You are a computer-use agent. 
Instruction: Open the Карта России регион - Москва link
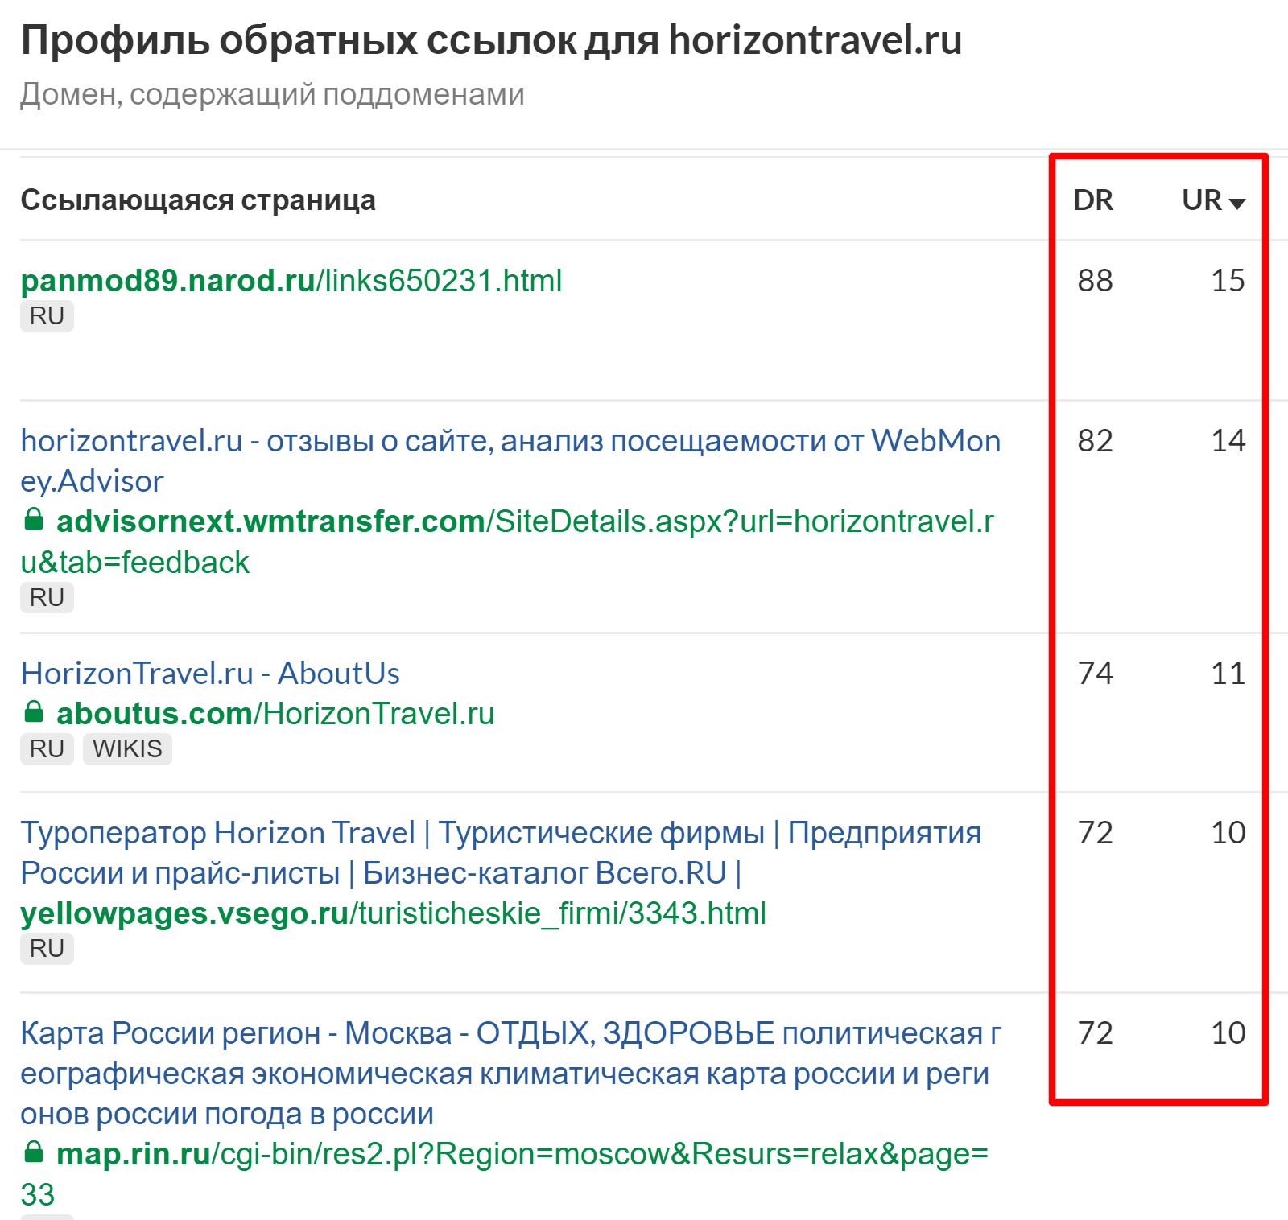(510, 1074)
